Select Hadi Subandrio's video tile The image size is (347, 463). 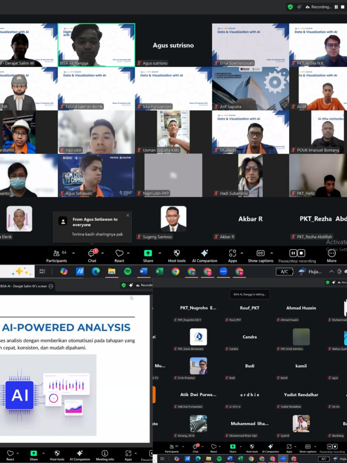(x=250, y=175)
